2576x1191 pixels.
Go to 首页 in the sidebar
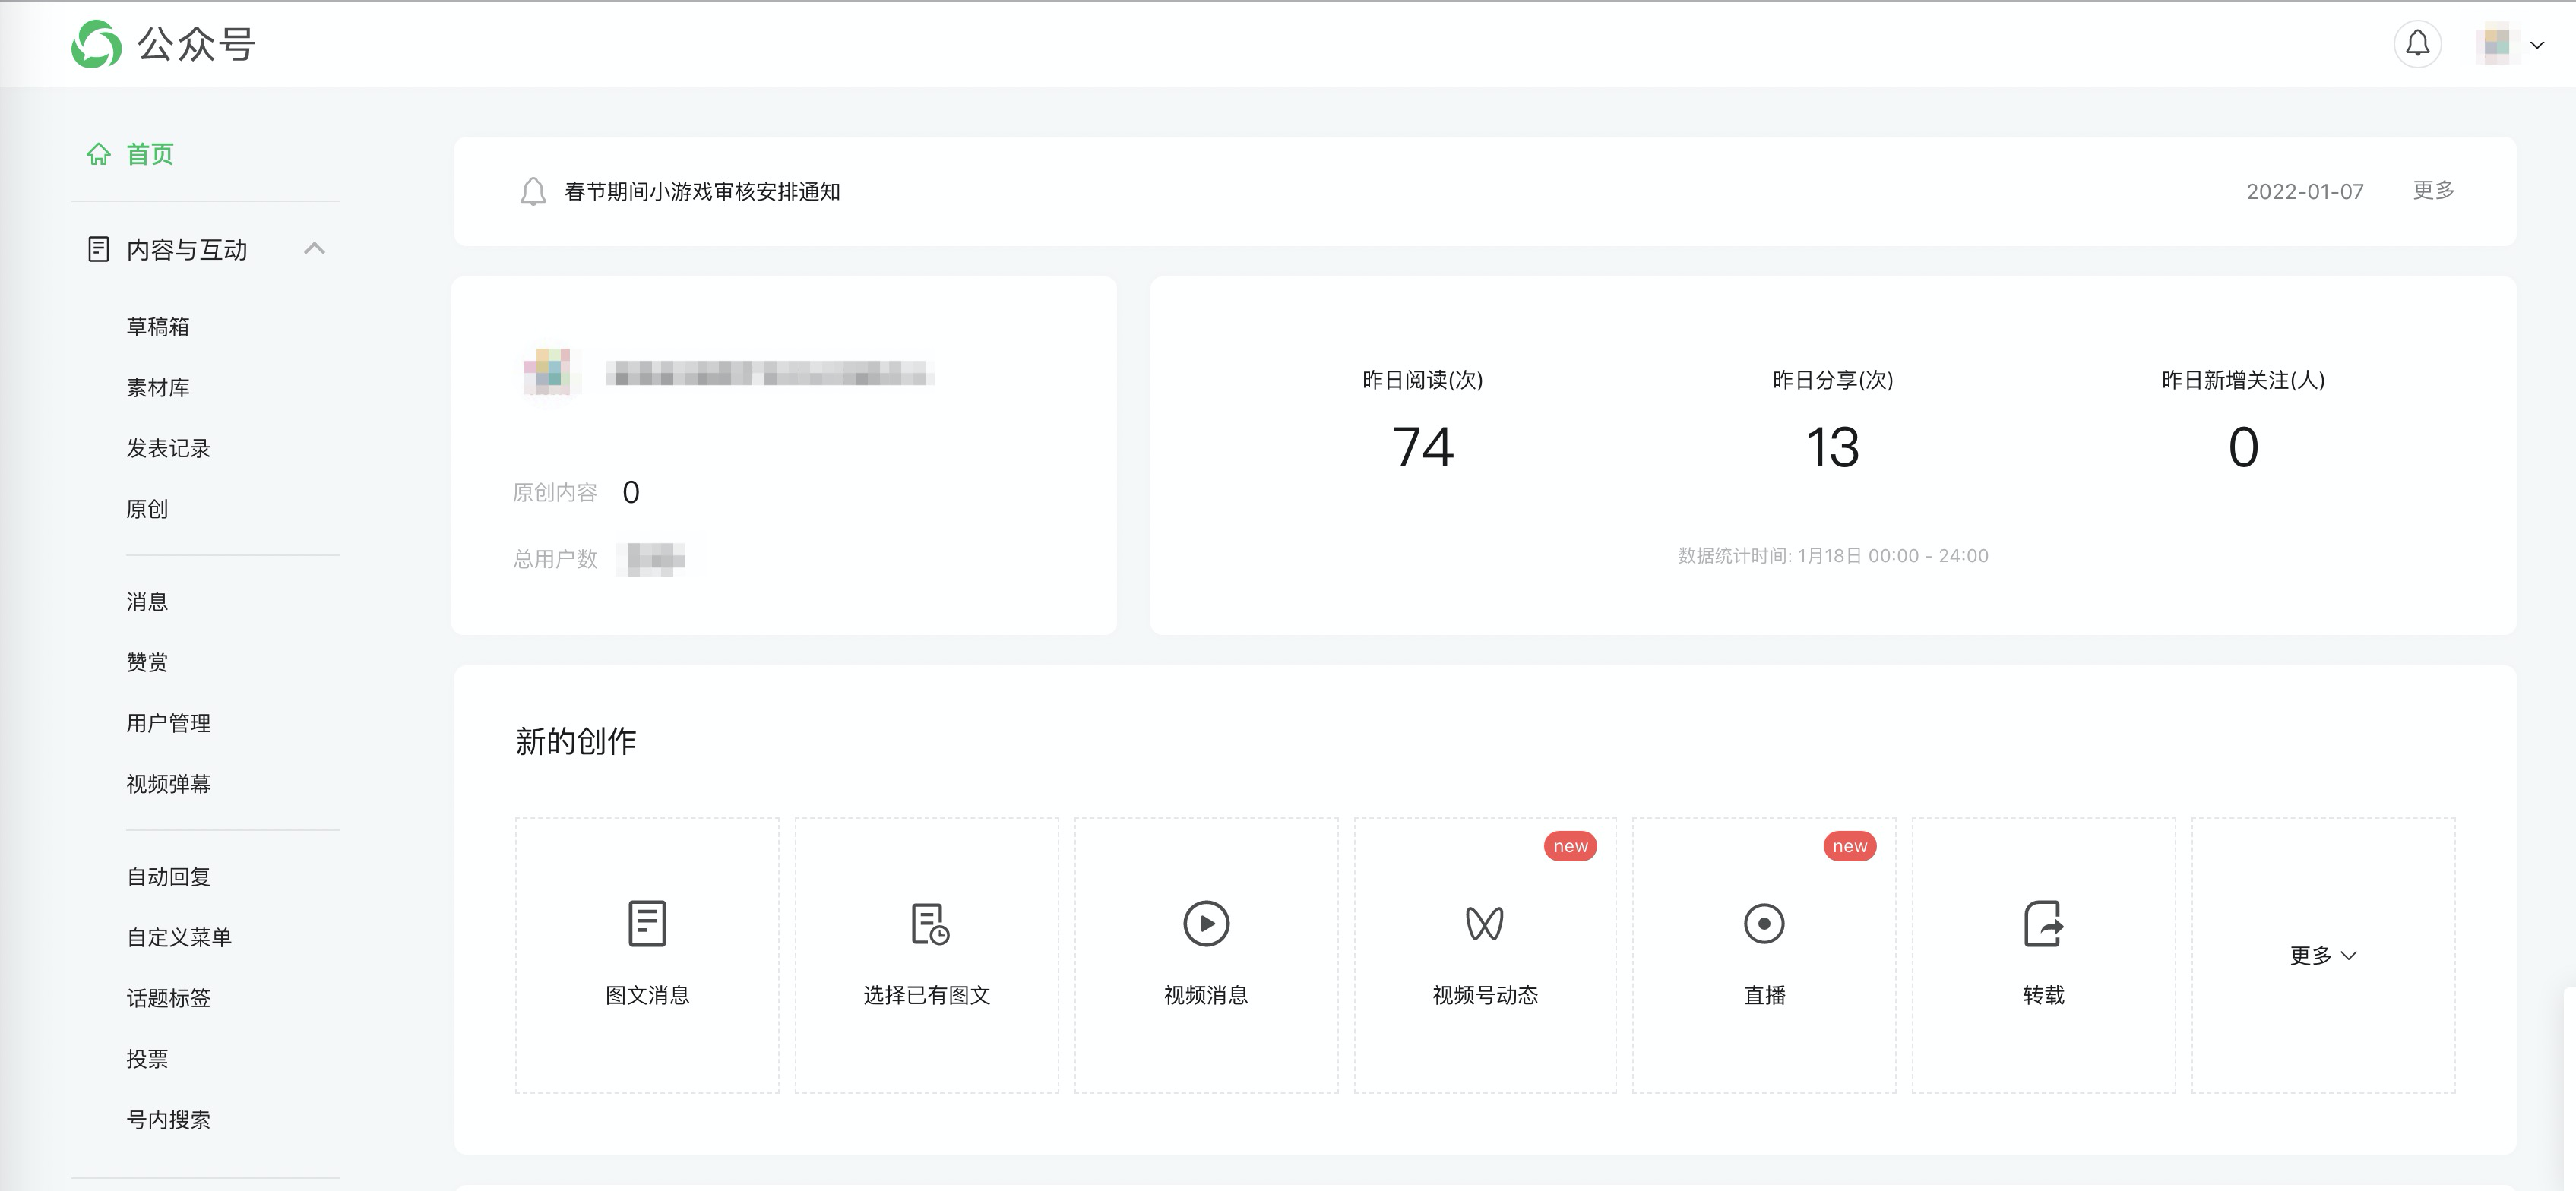click(149, 154)
